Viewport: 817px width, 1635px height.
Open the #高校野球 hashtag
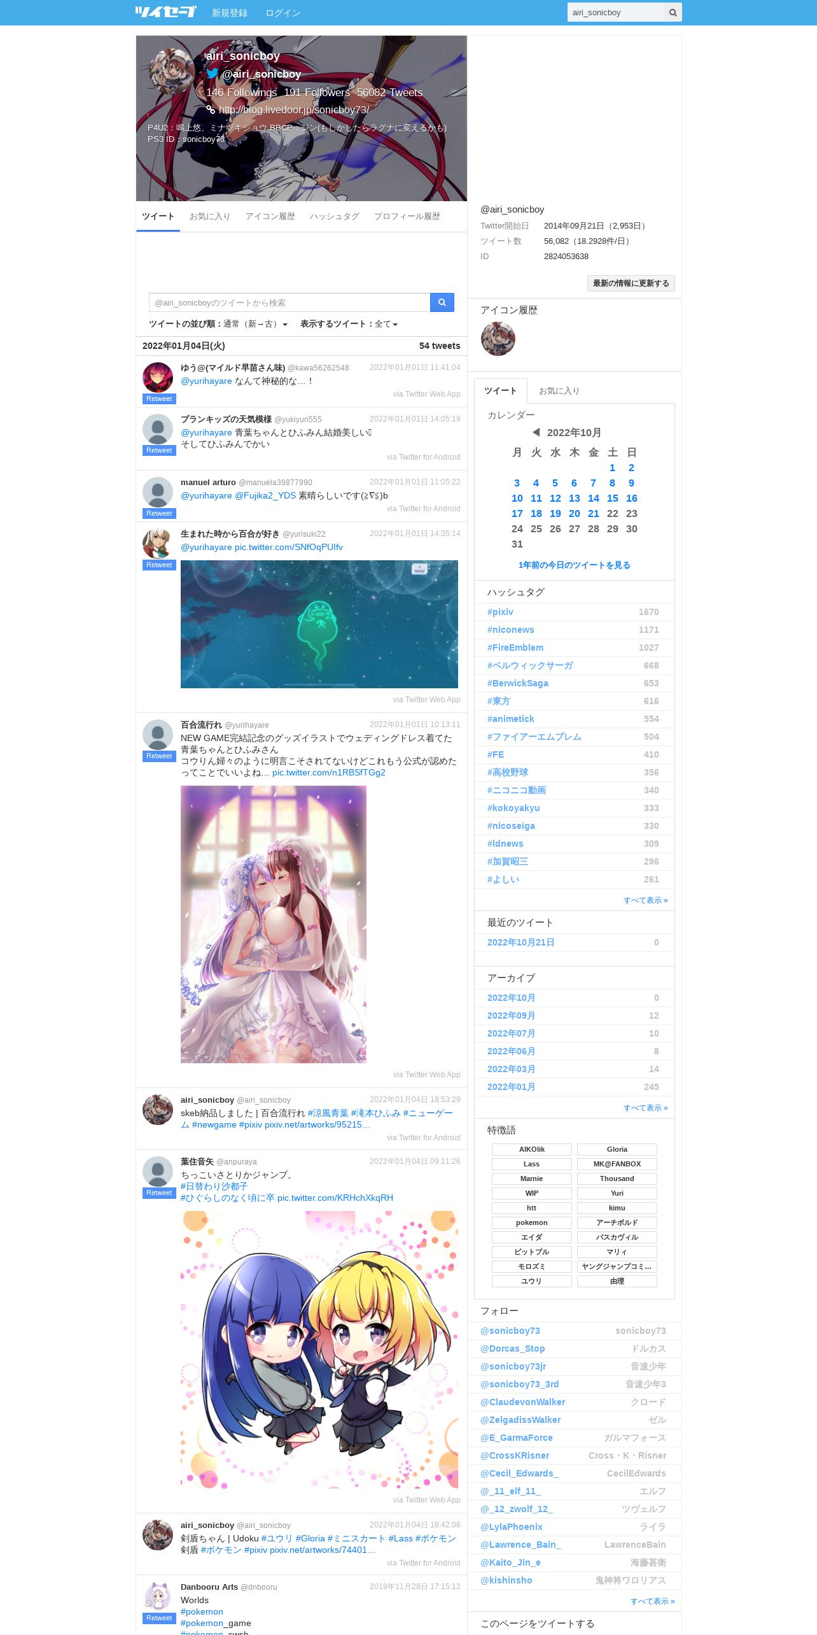click(x=508, y=772)
